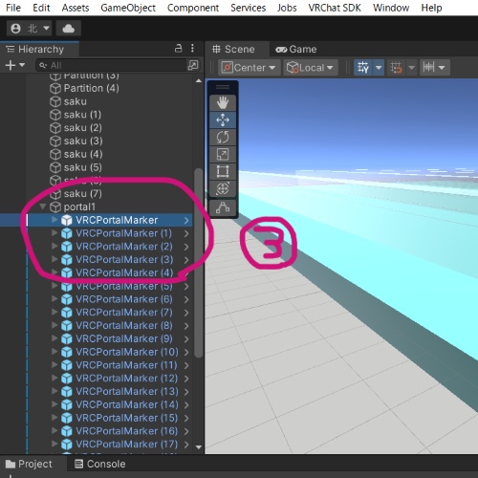The width and height of the screenshot is (478, 478).
Task: Toggle the Local handle rotation dropdown
Action: [311, 68]
